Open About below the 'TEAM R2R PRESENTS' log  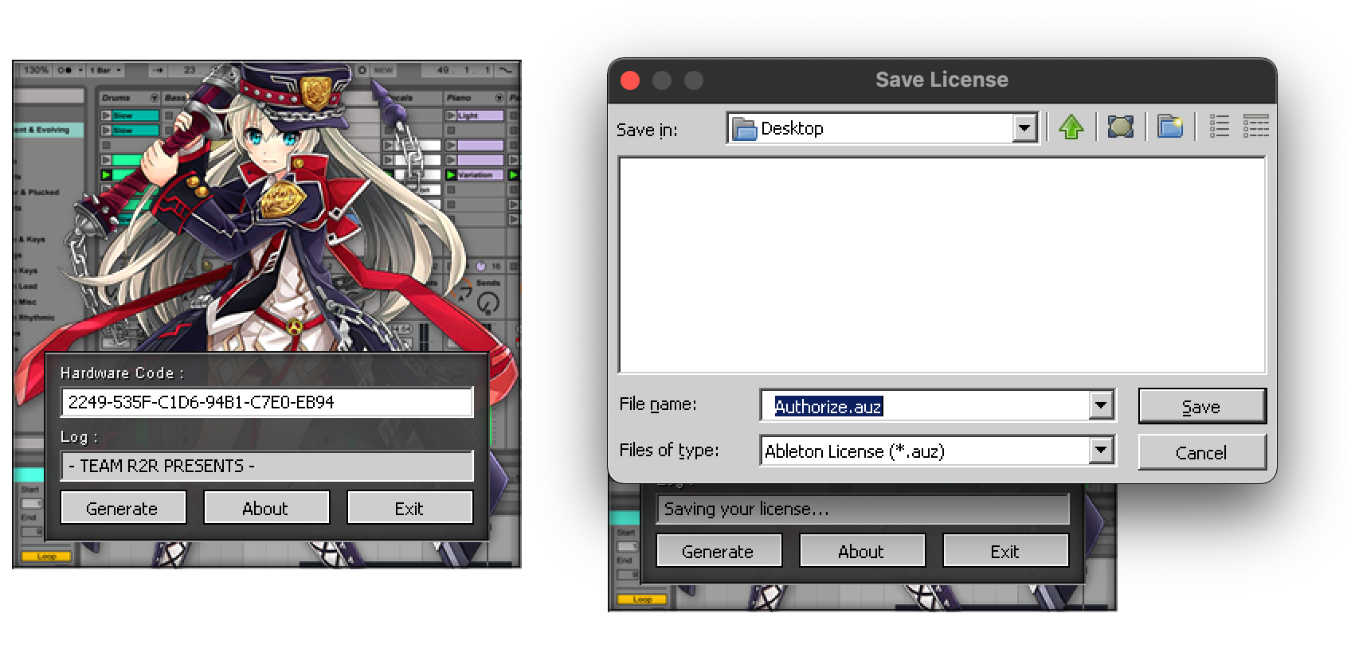[x=266, y=508]
